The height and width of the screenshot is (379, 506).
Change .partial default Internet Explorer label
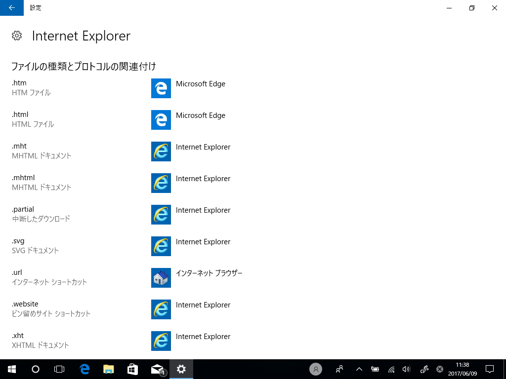pos(203,210)
